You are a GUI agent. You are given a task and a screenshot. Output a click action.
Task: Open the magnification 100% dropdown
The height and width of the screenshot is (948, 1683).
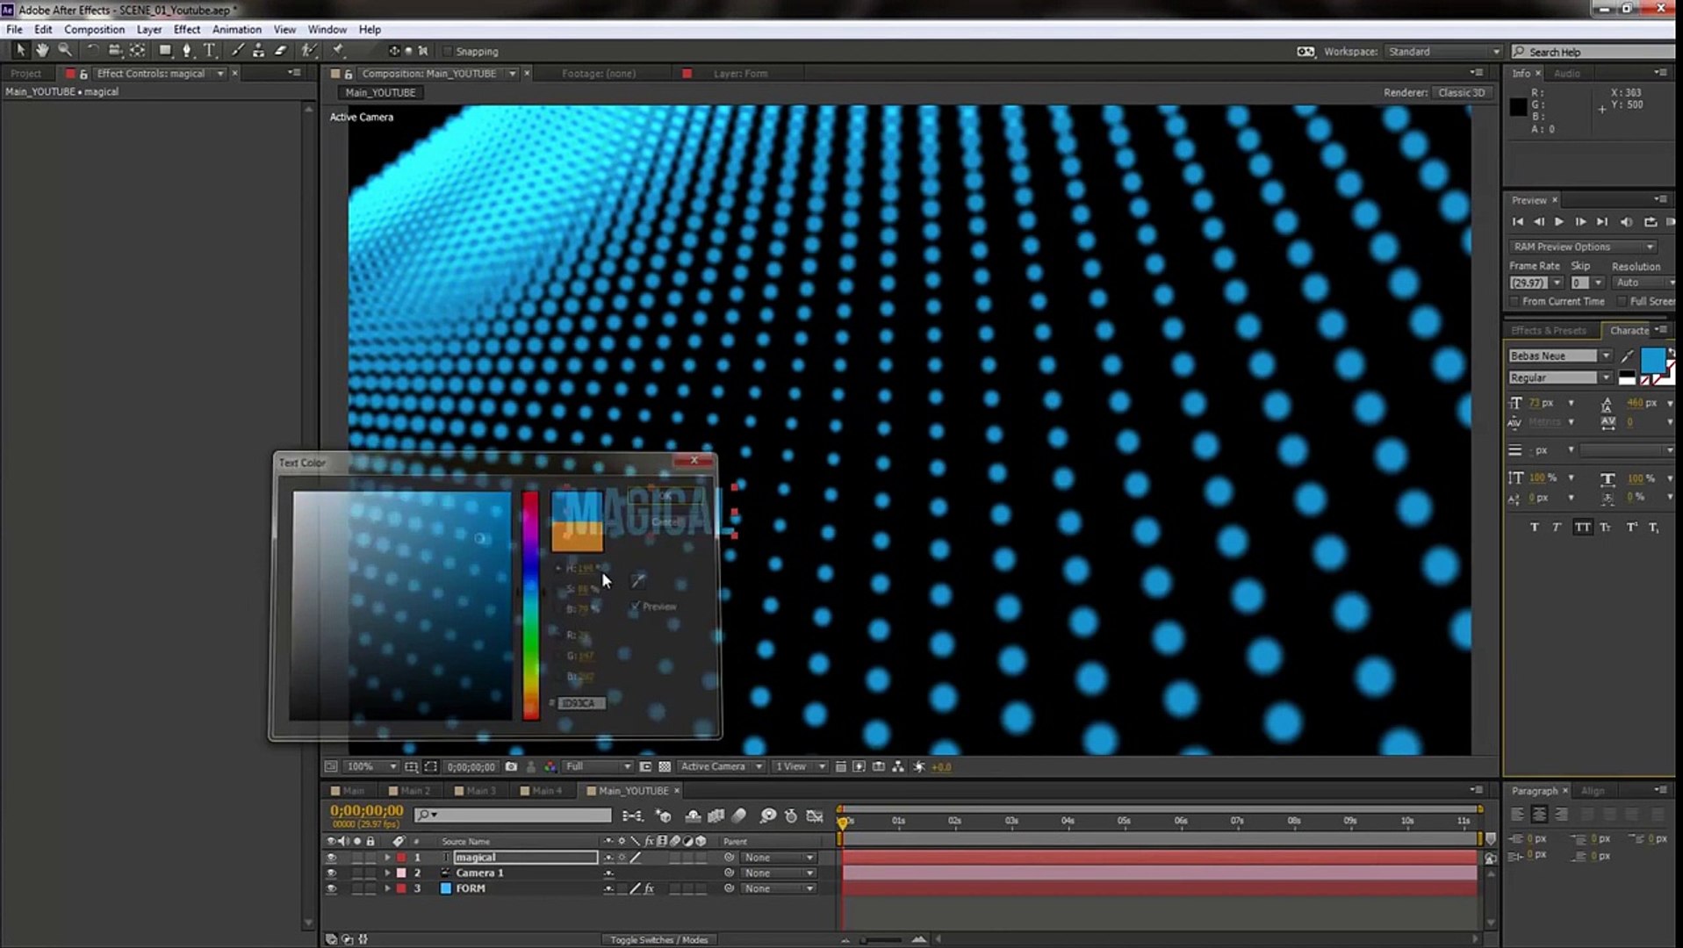tap(371, 766)
